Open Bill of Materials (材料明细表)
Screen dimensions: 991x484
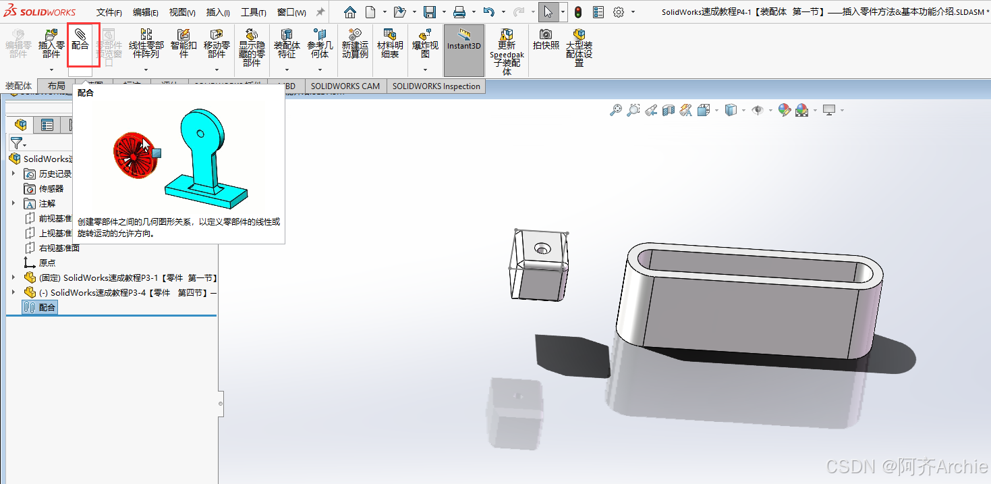390,43
